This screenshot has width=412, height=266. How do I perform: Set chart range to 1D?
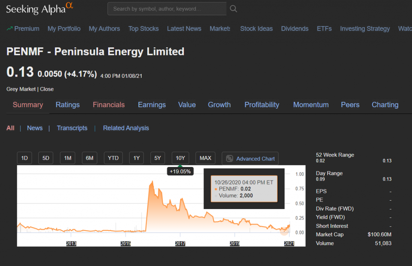[25, 158]
